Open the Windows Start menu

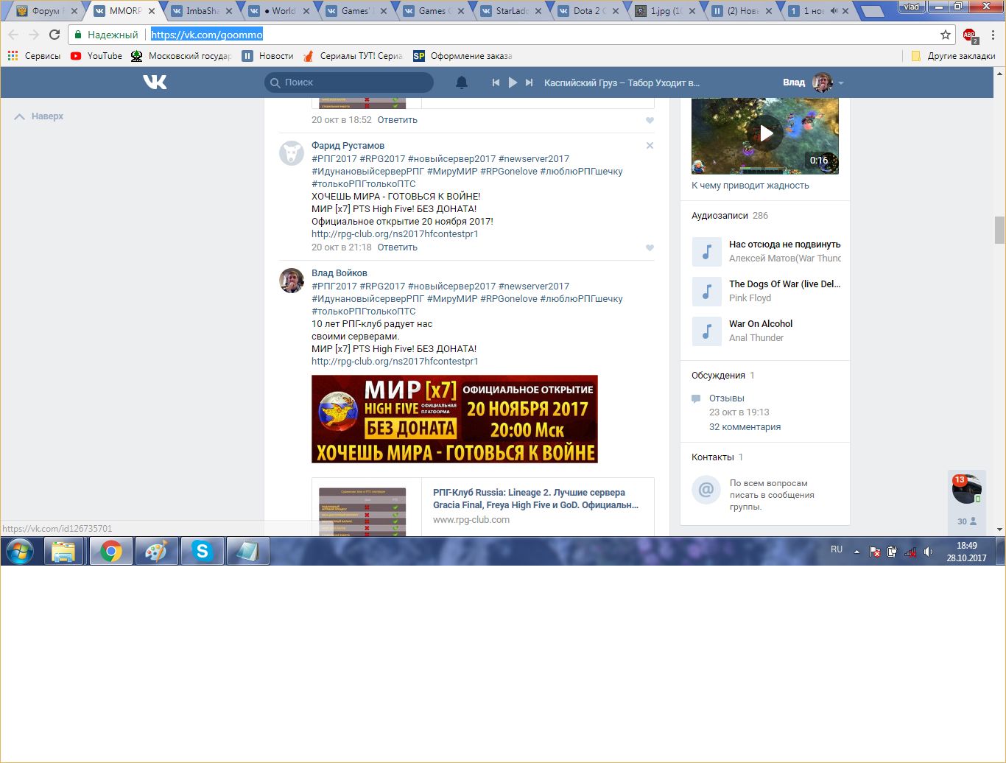pos(20,551)
